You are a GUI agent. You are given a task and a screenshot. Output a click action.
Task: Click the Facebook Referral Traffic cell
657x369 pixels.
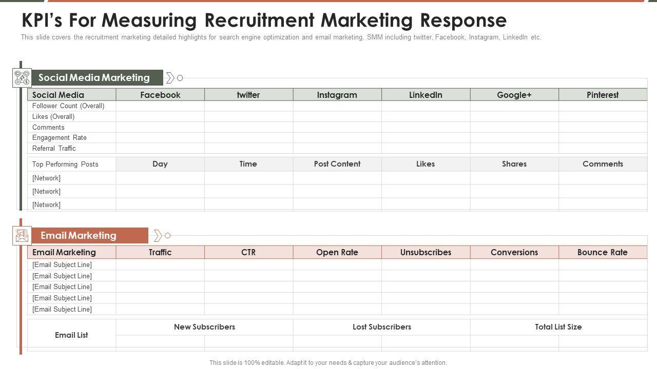160,149
